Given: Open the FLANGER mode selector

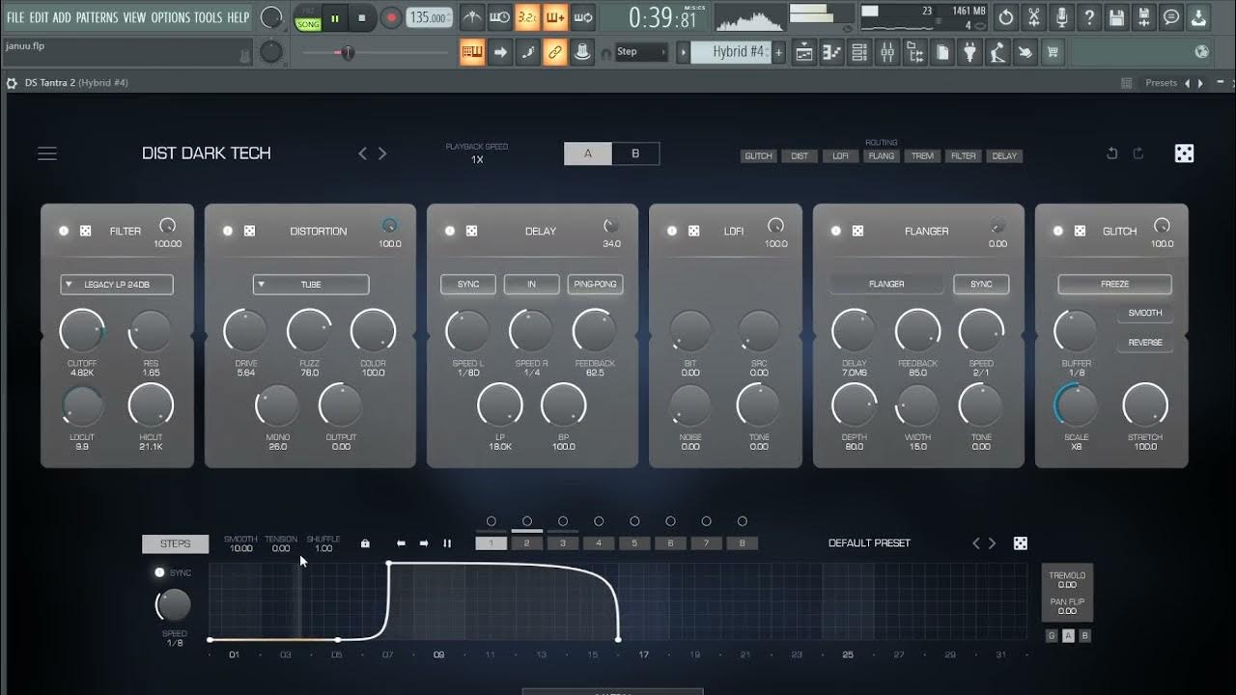Looking at the screenshot, I should [886, 284].
